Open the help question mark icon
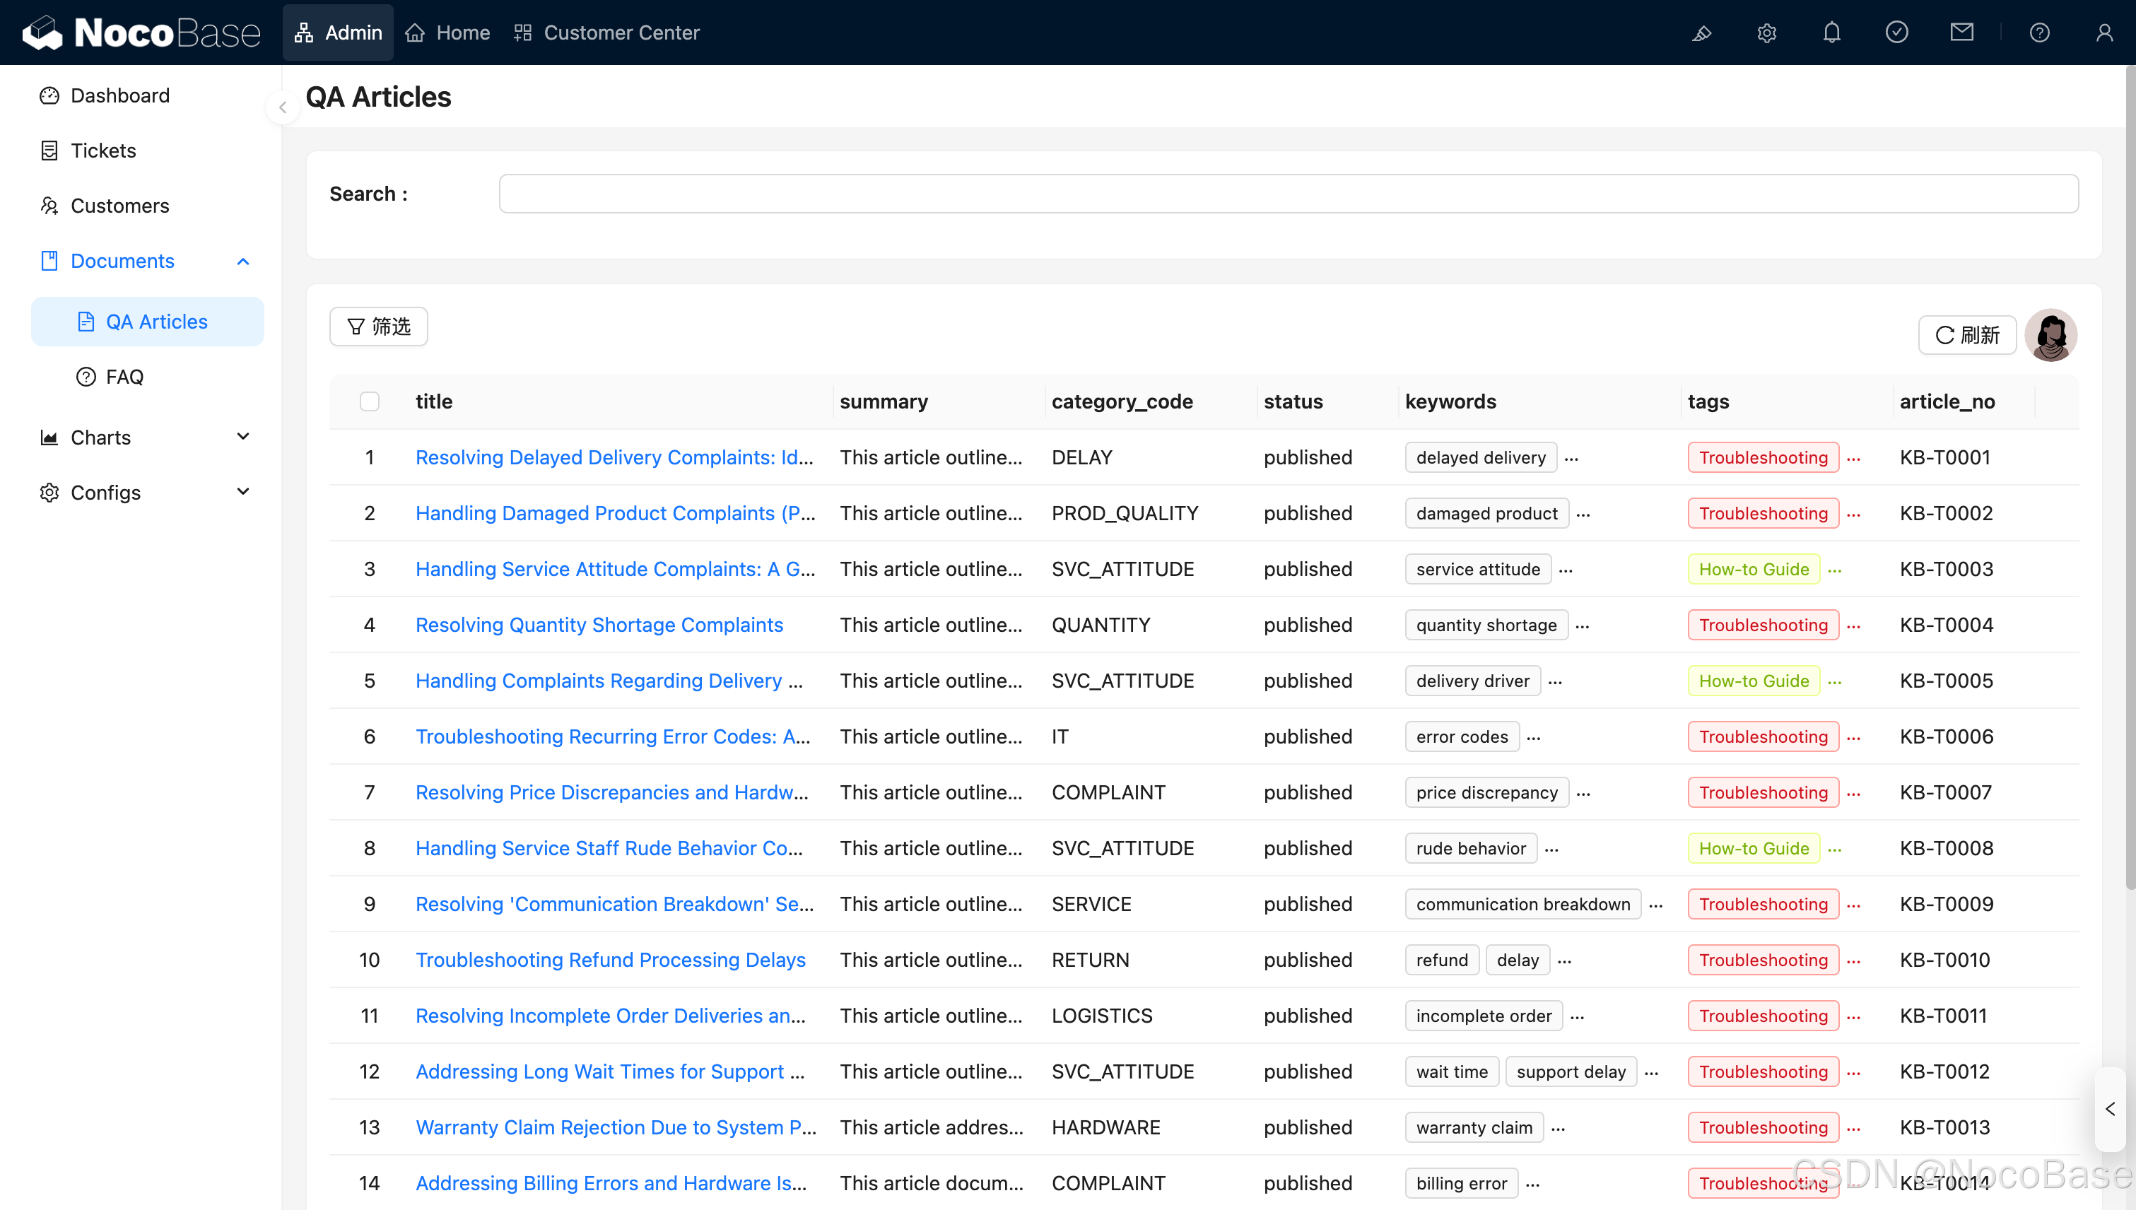This screenshot has width=2136, height=1210. [x=2041, y=33]
